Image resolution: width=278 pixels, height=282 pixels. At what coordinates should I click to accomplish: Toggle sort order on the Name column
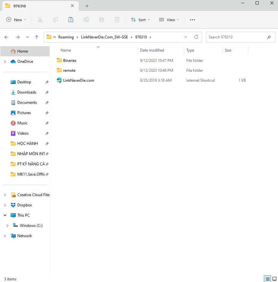(65, 50)
